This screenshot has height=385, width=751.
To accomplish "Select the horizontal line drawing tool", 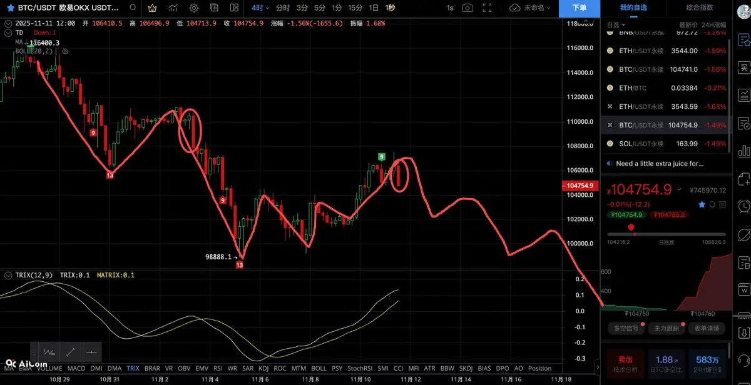I will [x=91, y=352].
